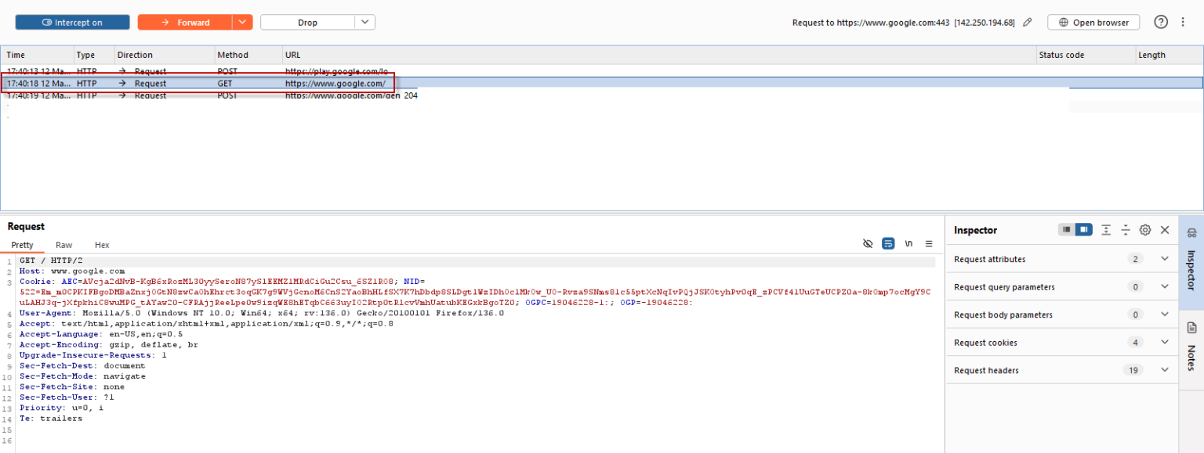Screen dimensions: 1204x453
Task: Show newline characters with the \n icon
Action: pos(908,244)
